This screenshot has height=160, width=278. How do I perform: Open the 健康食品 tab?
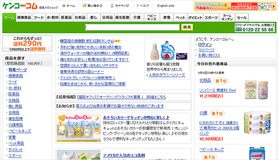(24, 18)
